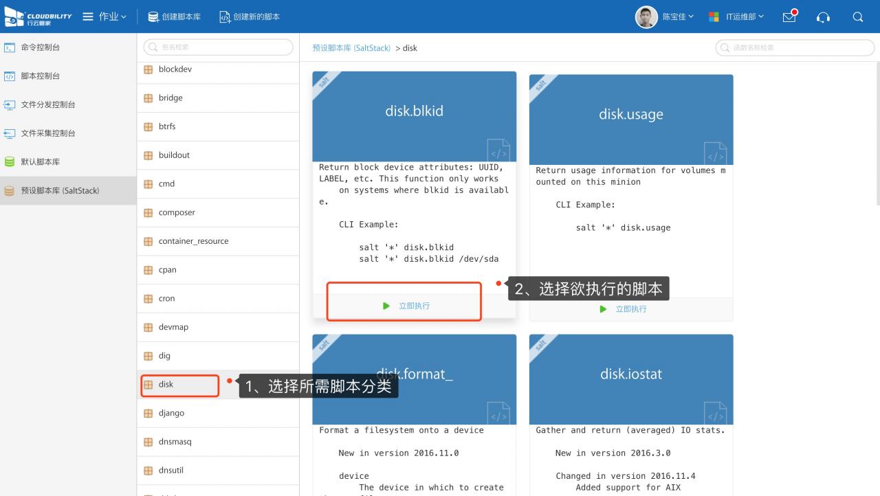Click the grid icon beside dnsutil
Viewport: 880px width, 496px height.
[148, 471]
